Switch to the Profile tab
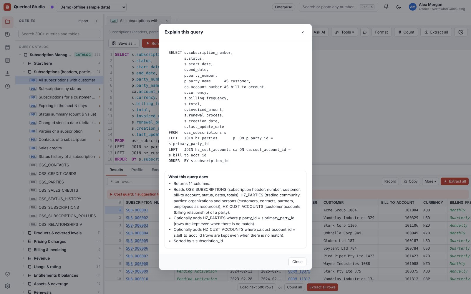The image size is (471, 294). coord(137,170)
